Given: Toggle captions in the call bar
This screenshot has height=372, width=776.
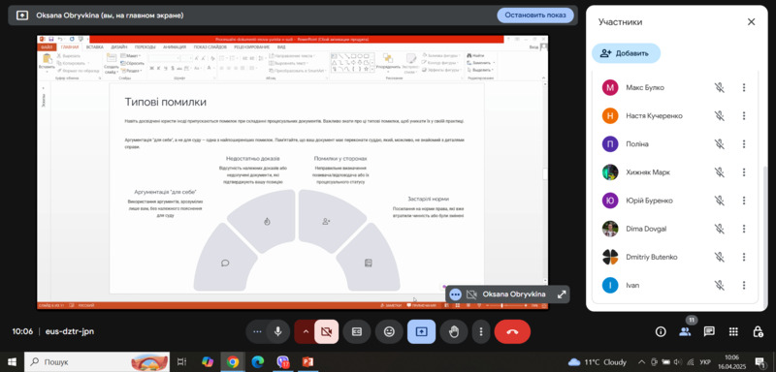Looking at the screenshot, I should pyautogui.click(x=357, y=331).
